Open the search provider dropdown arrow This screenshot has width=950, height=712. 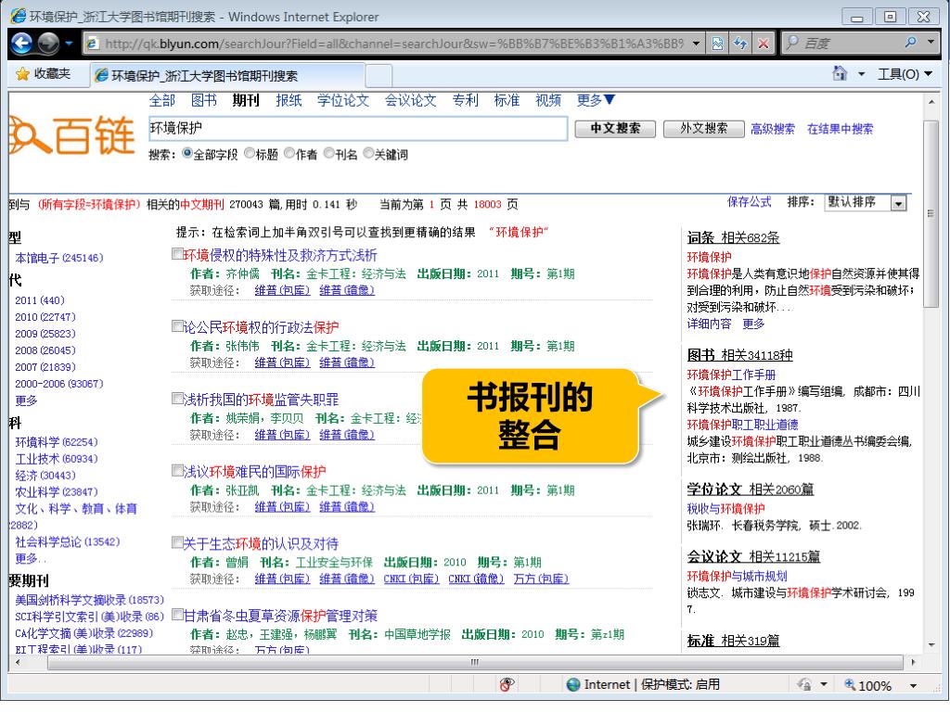[931, 43]
